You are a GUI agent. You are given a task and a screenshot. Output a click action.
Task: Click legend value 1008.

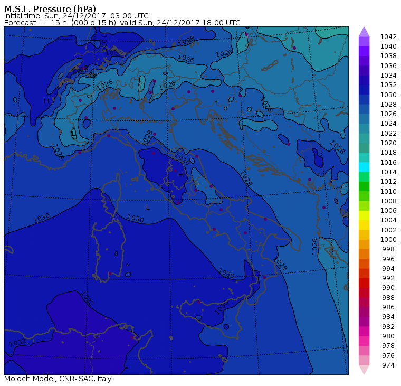[389, 201]
